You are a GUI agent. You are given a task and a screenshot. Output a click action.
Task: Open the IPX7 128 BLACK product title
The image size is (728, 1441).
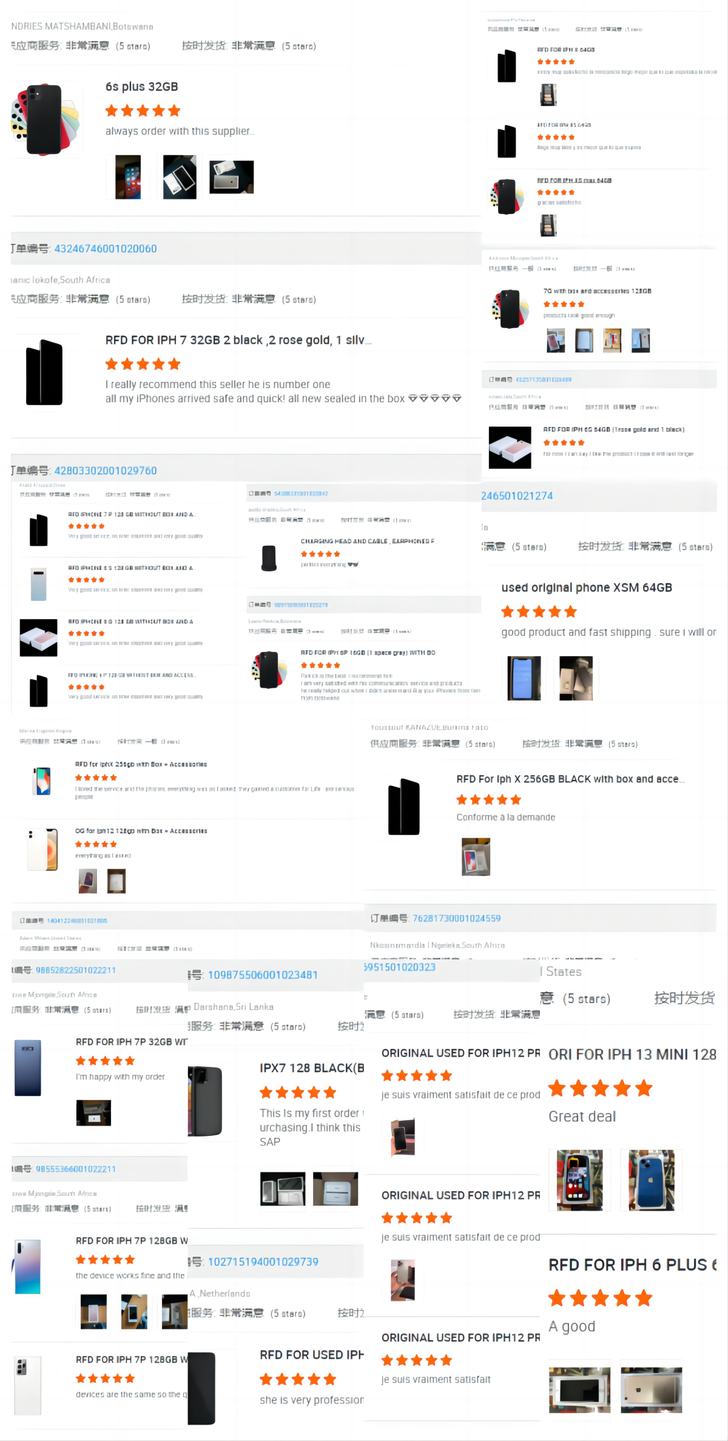(x=312, y=1068)
